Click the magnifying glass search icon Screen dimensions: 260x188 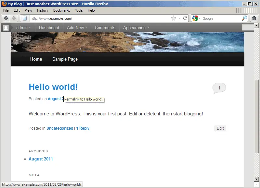coord(244,18)
